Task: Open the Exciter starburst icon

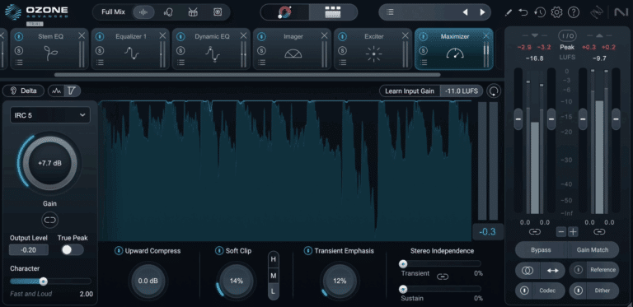Action: click(374, 53)
